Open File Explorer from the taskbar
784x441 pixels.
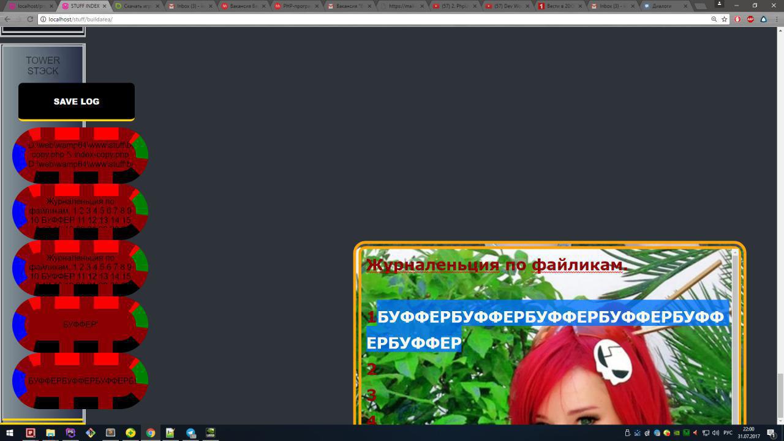click(x=50, y=432)
